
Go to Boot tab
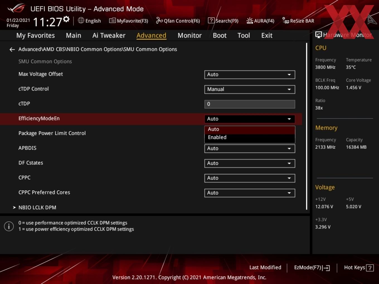point(220,35)
